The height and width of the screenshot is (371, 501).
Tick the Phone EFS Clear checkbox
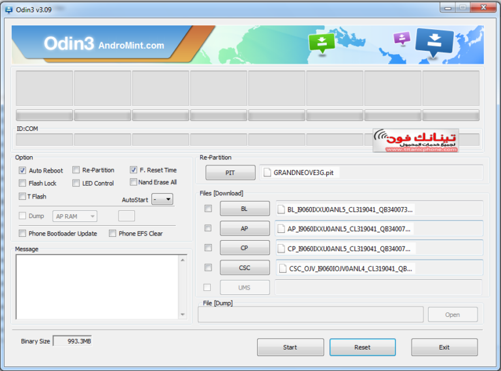tap(112, 233)
